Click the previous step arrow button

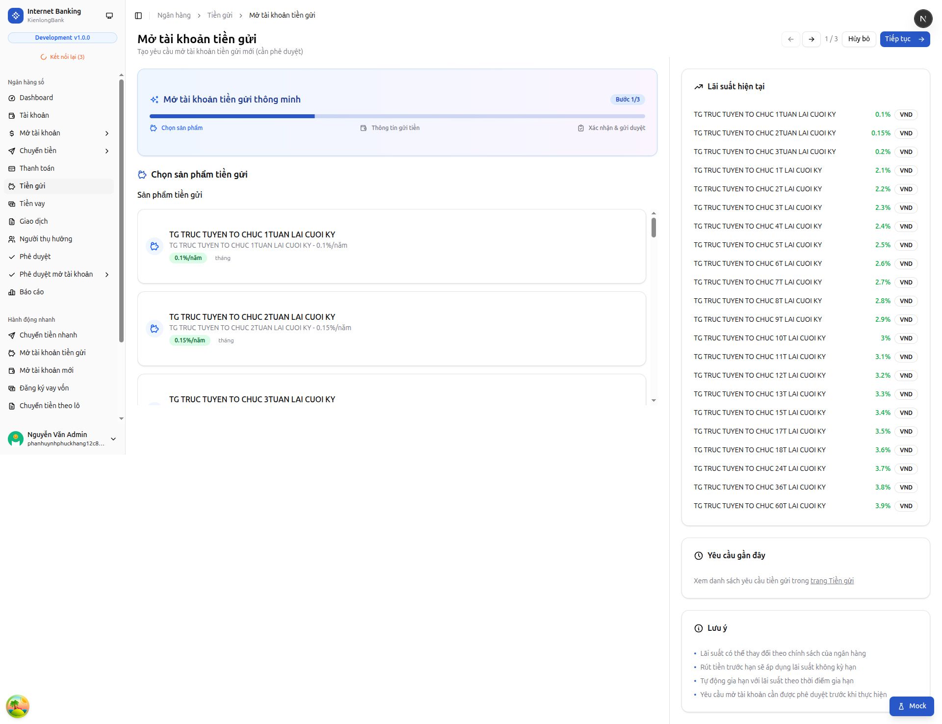[x=790, y=39]
